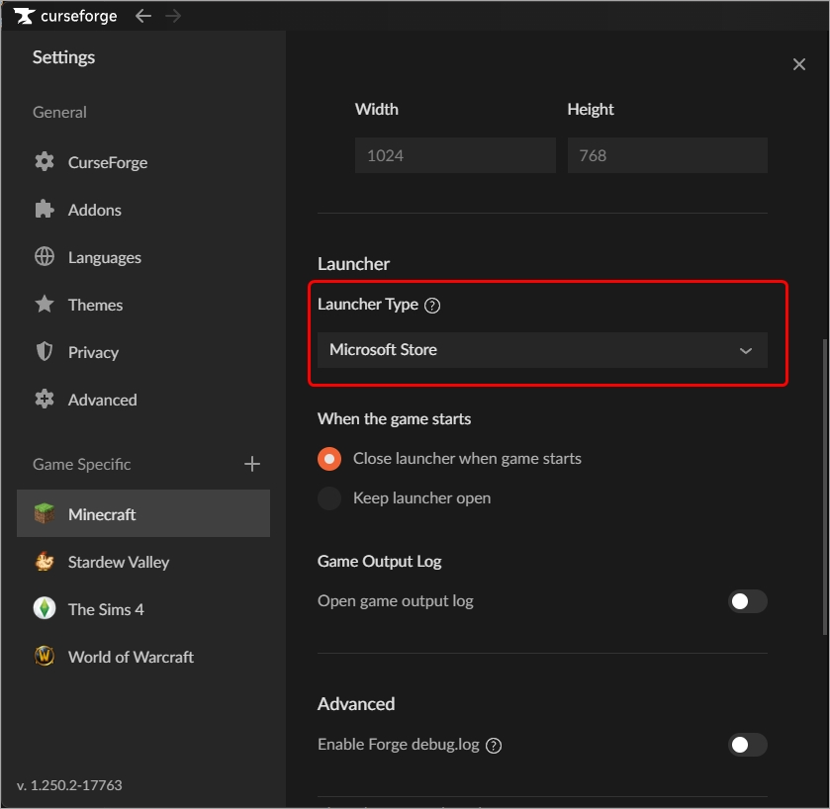Click the Launcher section heading

pyautogui.click(x=353, y=263)
